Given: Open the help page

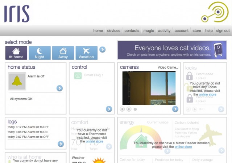Looking at the screenshot, I should [x=209, y=31].
